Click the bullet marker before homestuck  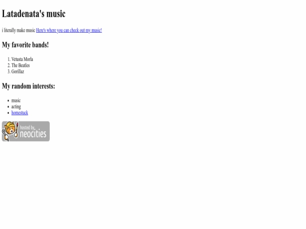(x=8, y=113)
